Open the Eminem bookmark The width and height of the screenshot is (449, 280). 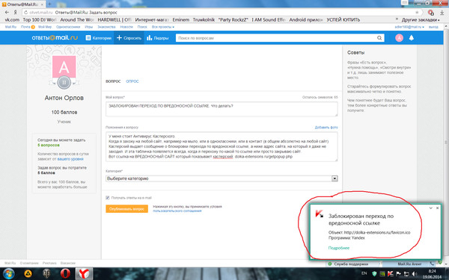coord(180,19)
